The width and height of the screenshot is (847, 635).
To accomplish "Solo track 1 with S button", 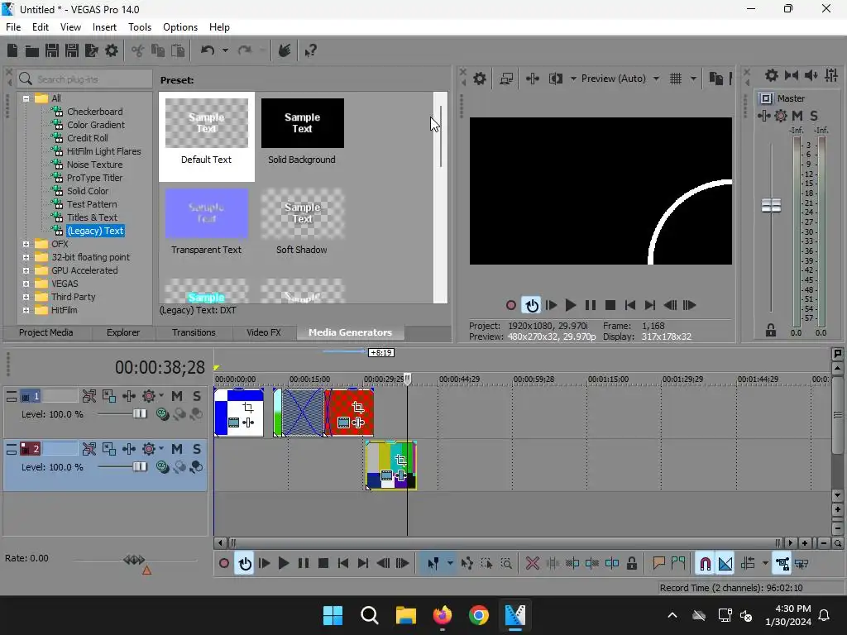I will [197, 396].
